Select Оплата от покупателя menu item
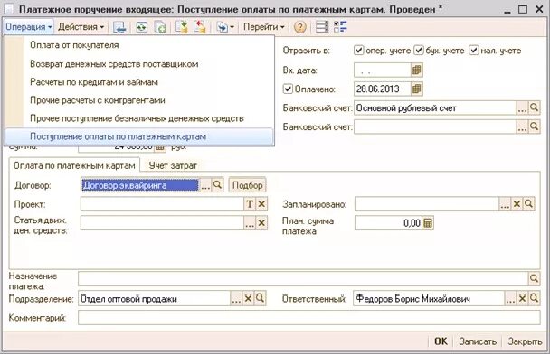Screen dimensions: 550x355 [139, 45]
